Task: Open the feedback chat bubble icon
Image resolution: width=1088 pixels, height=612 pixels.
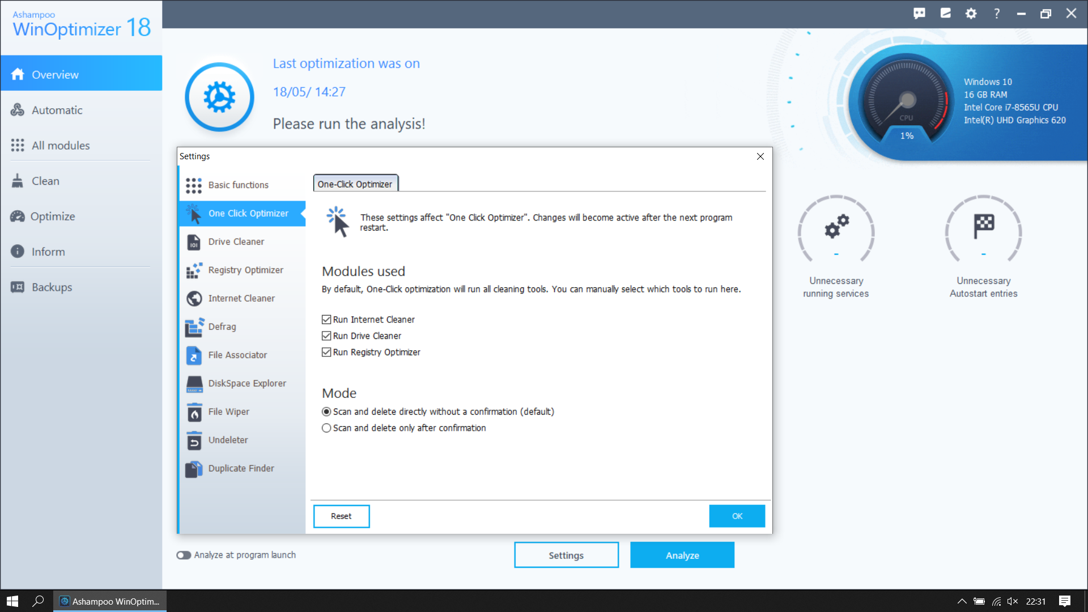Action: point(919,14)
